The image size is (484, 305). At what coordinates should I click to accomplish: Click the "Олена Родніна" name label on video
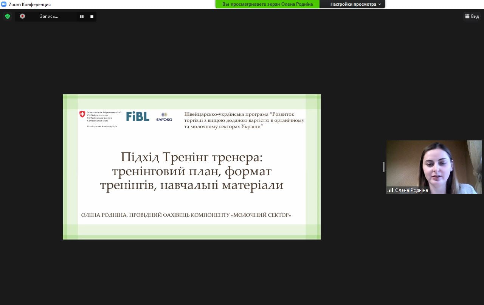411,190
